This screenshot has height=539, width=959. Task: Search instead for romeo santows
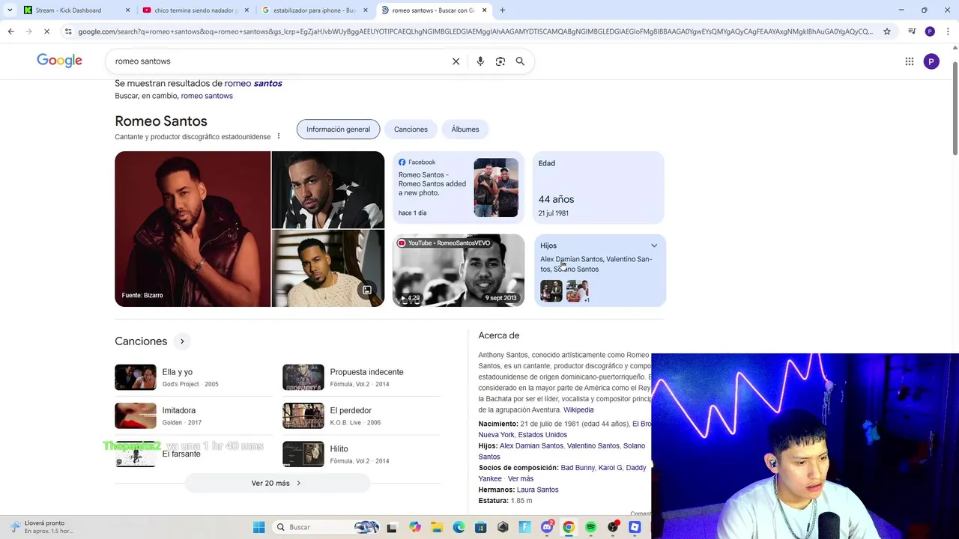coord(207,96)
